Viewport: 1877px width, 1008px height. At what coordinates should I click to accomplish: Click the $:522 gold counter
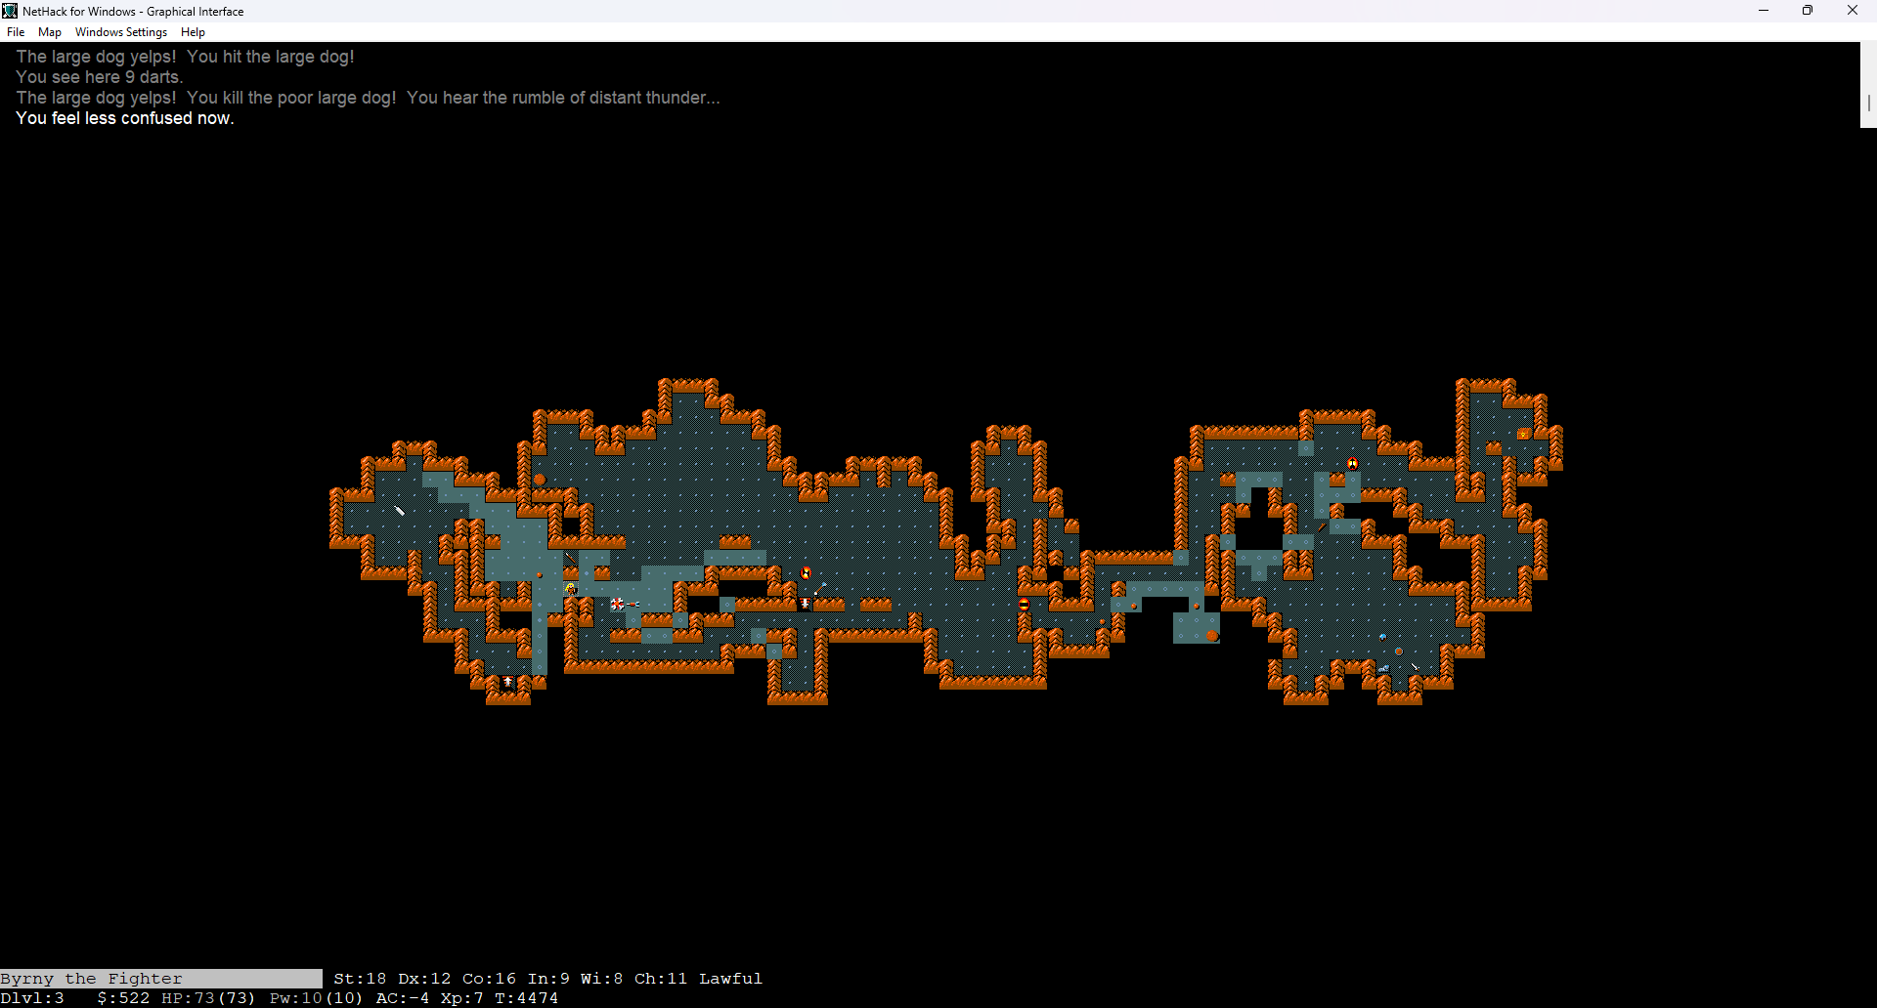[x=124, y=998]
